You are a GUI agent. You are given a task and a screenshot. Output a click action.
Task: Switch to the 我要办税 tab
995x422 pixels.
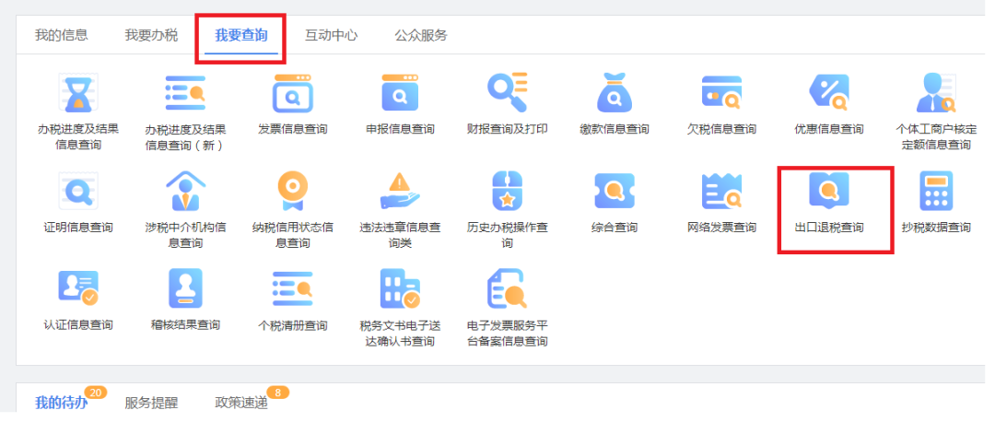pos(151,36)
